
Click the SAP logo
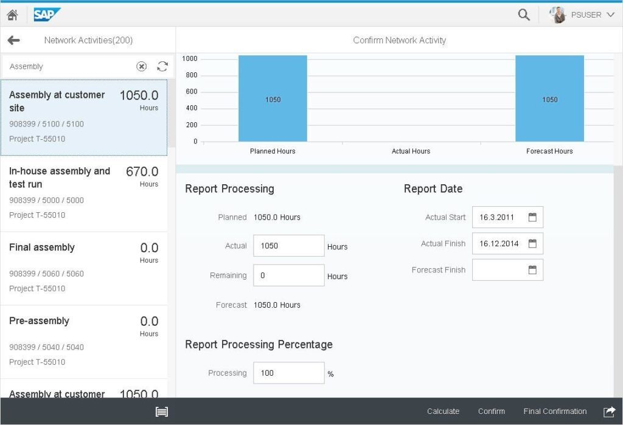[x=47, y=15]
